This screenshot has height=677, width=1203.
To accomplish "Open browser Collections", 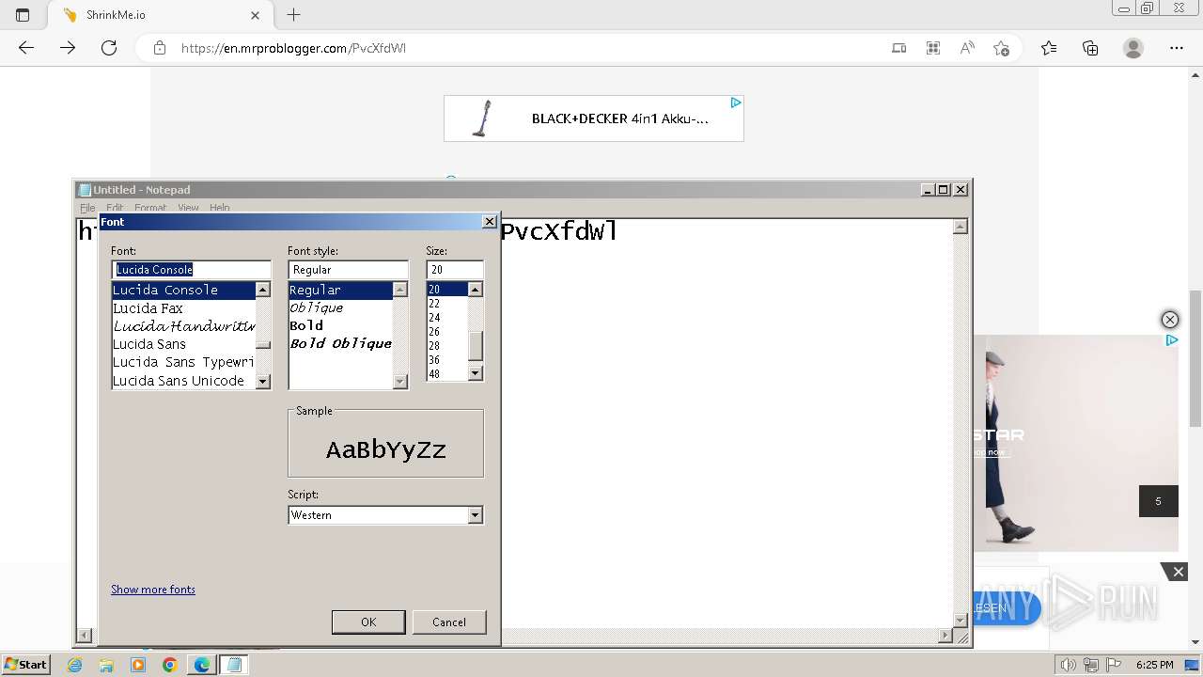I will tap(1090, 48).
